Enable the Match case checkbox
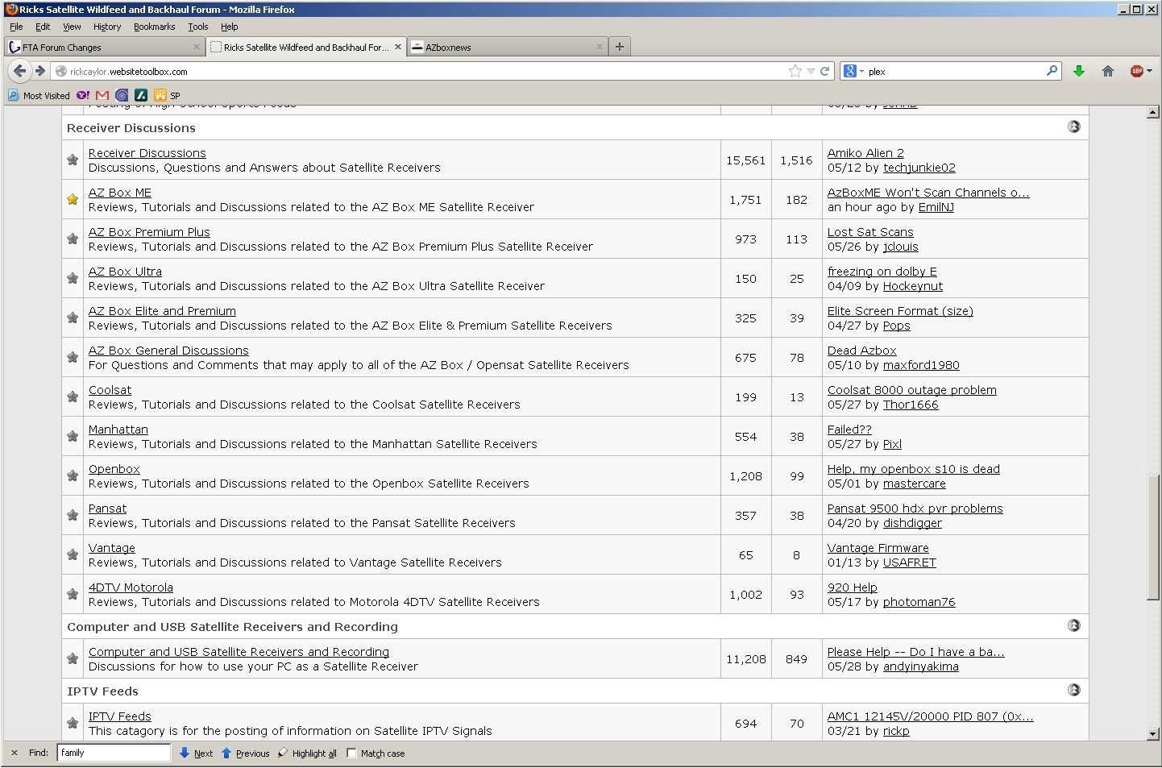Image resolution: width=1162 pixels, height=768 pixels. (351, 753)
